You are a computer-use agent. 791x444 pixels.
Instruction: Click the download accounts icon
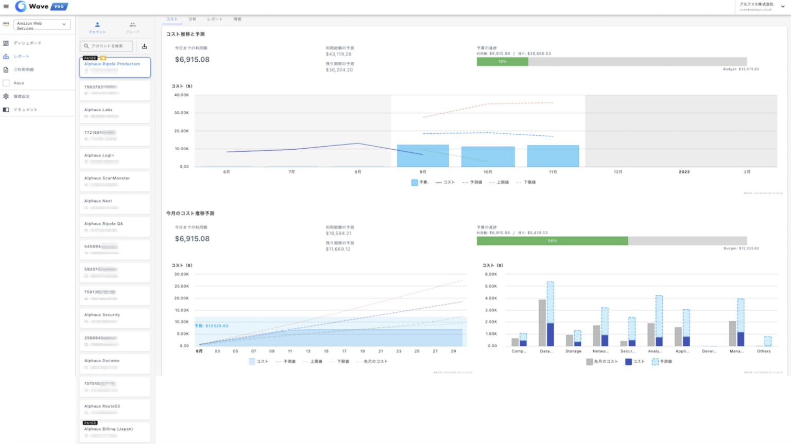click(144, 46)
